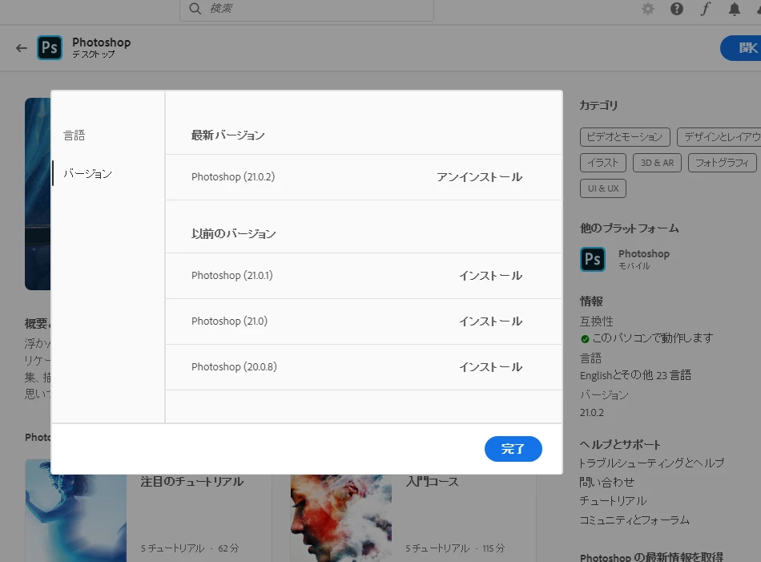Viewport: 761px width, 562px height.
Task: Click Photoshop (21.0.2) version label
Action: point(233,177)
